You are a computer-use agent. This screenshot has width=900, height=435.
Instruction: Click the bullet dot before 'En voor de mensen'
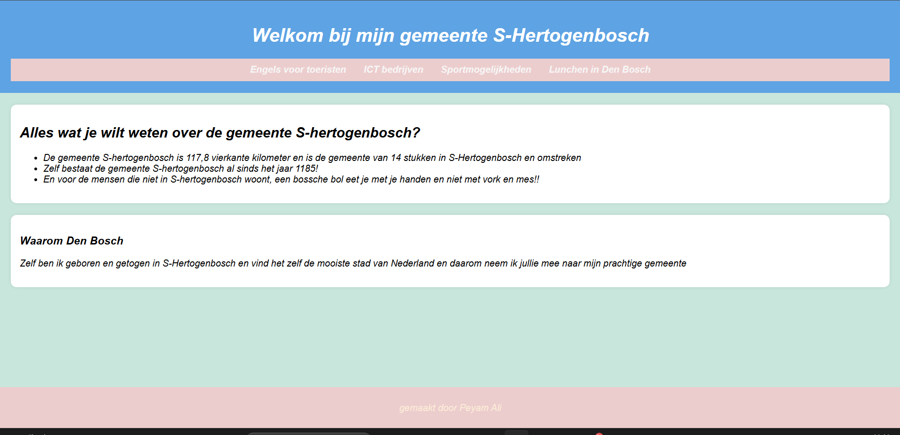click(36, 180)
